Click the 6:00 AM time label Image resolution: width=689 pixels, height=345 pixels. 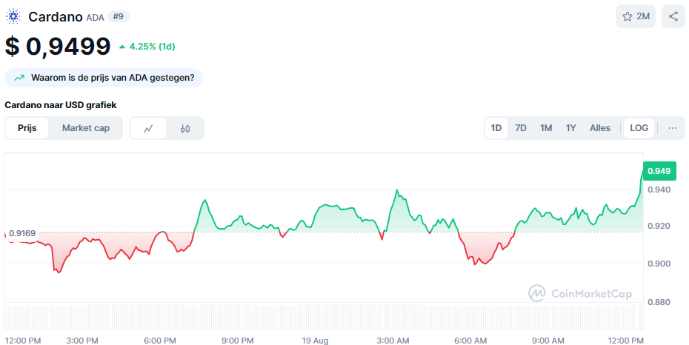tap(470, 341)
